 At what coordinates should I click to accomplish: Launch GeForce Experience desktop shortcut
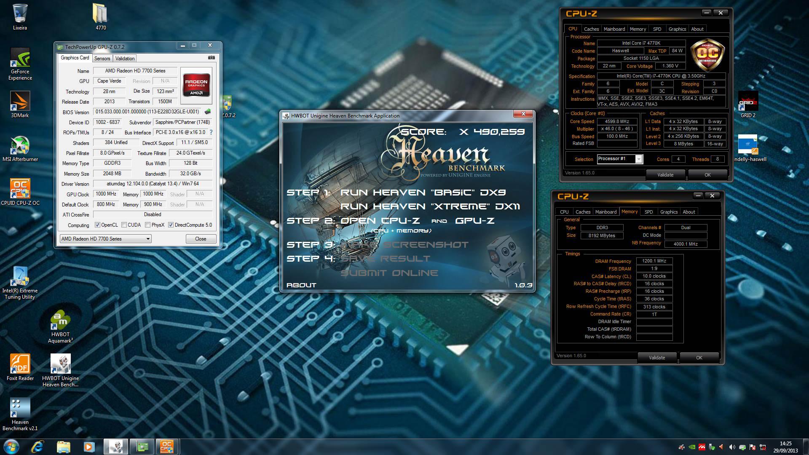pyautogui.click(x=20, y=64)
